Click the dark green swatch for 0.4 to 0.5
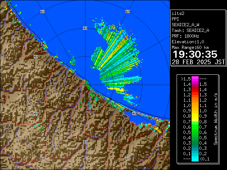Viewport: 227px width, 170px height. point(195,137)
